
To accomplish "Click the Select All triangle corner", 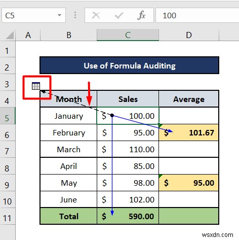I will tap(10, 35).
